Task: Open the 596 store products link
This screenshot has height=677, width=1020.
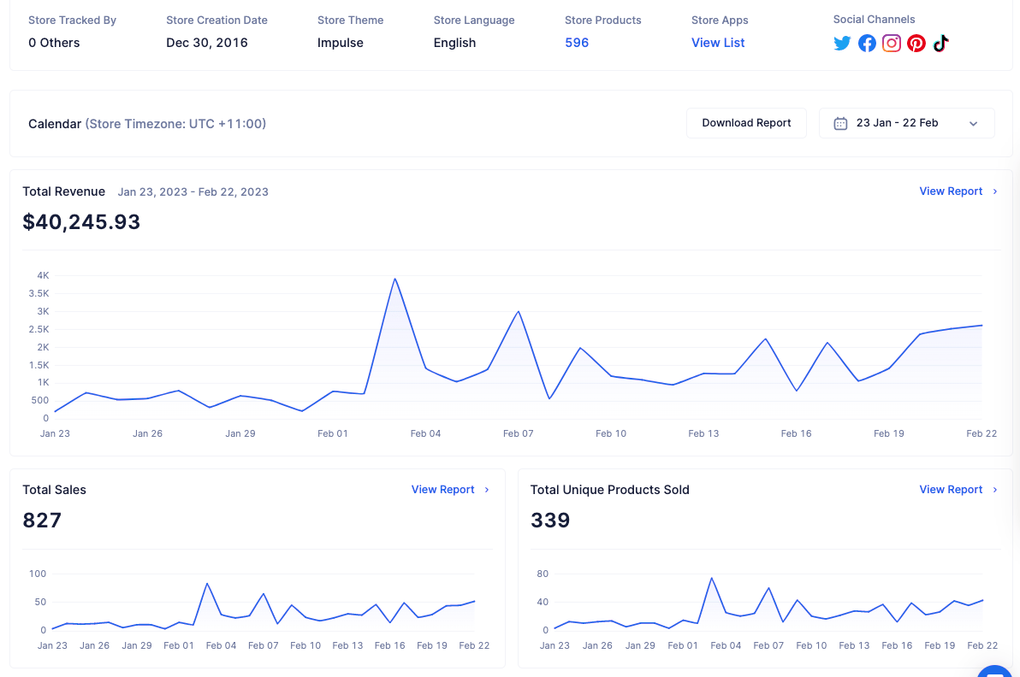Action: (x=577, y=43)
